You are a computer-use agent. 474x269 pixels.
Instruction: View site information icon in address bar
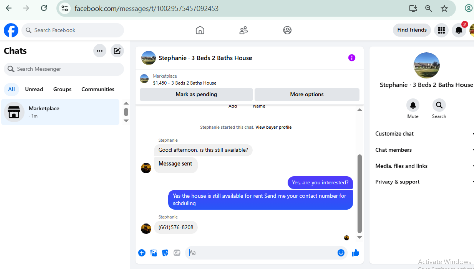[x=64, y=8]
